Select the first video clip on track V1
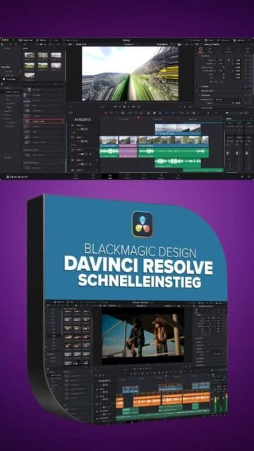Screen dimensions: 254x451 [109, 142]
